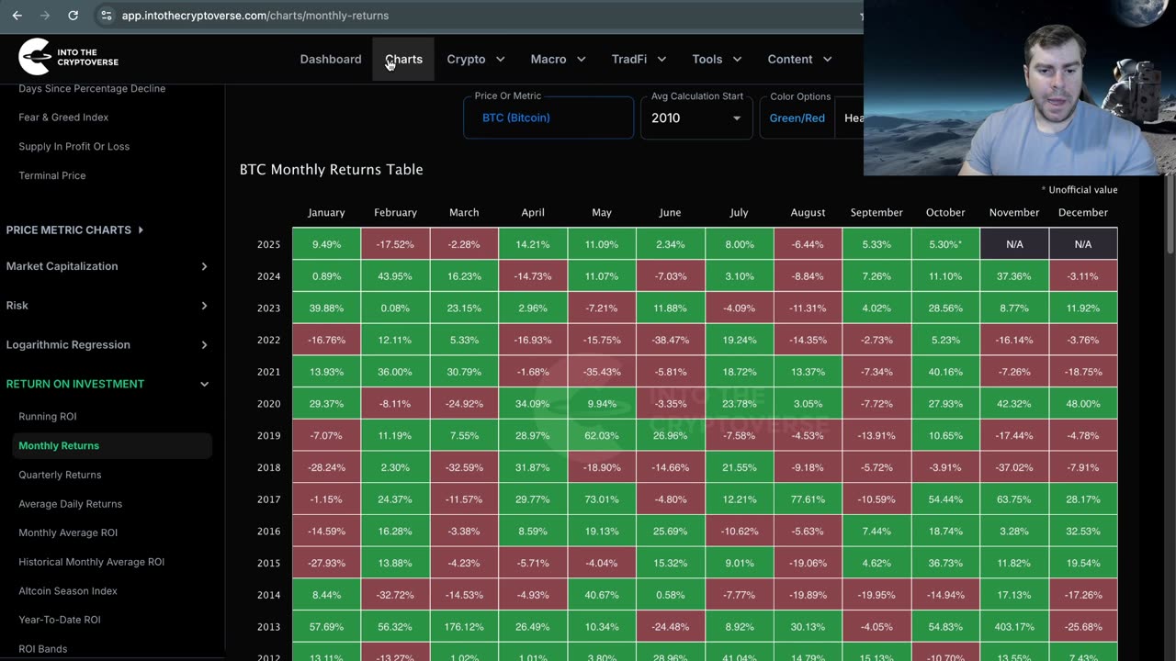
Task: Expand the Market Capitalization sidebar section
Action: [x=108, y=266]
